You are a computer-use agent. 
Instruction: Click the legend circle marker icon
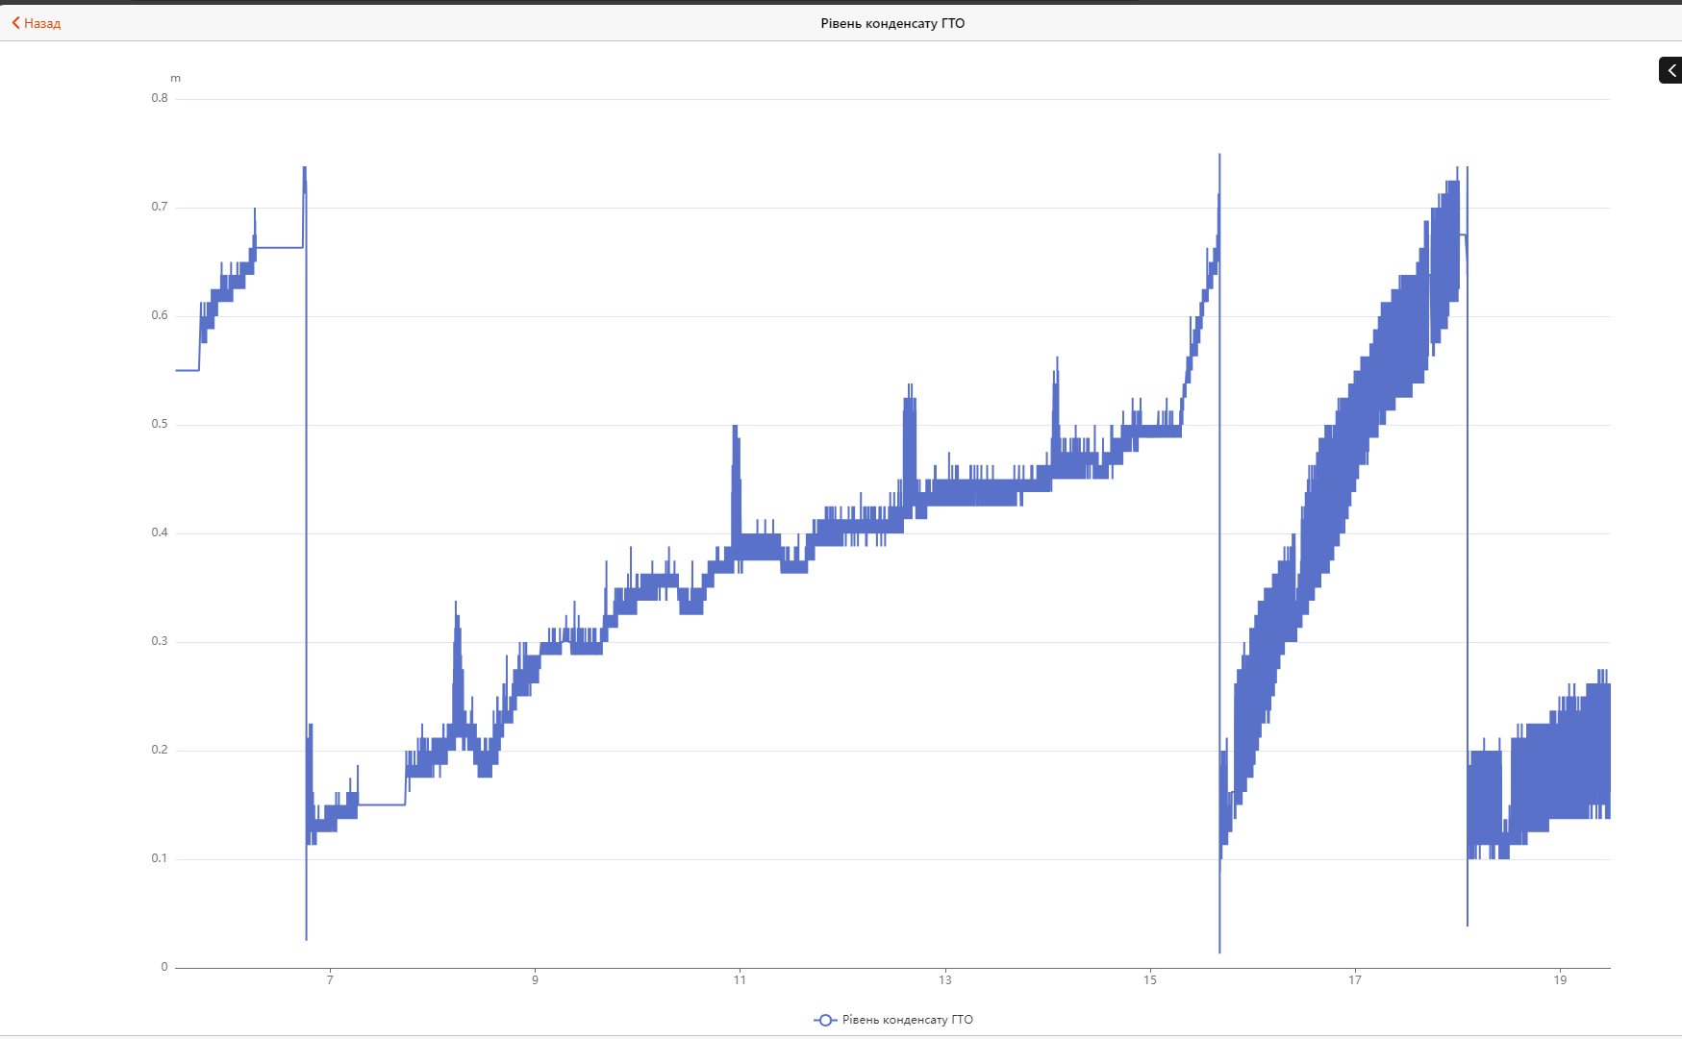click(x=825, y=1020)
